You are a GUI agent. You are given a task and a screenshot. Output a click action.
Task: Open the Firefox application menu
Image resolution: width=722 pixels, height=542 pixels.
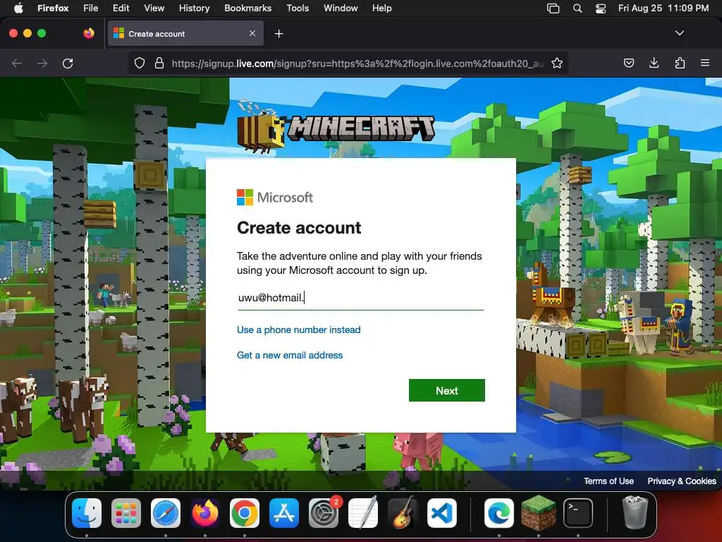point(53,8)
